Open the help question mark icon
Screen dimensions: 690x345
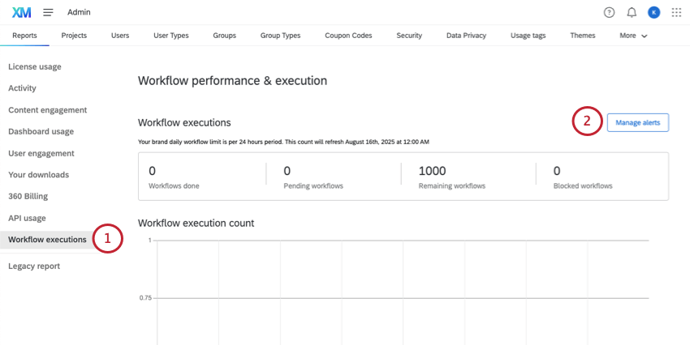pos(610,12)
